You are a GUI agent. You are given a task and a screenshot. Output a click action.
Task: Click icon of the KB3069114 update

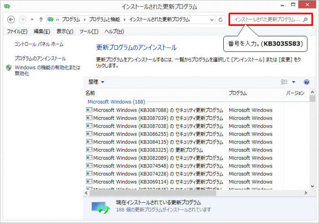click(x=89, y=182)
